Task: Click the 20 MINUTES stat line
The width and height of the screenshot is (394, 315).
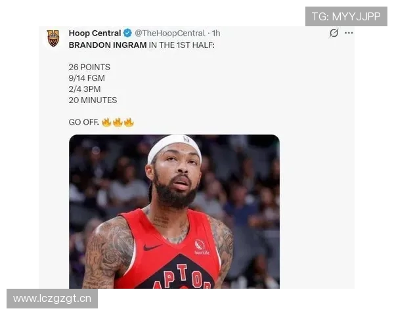Action: tap(93, 100)
